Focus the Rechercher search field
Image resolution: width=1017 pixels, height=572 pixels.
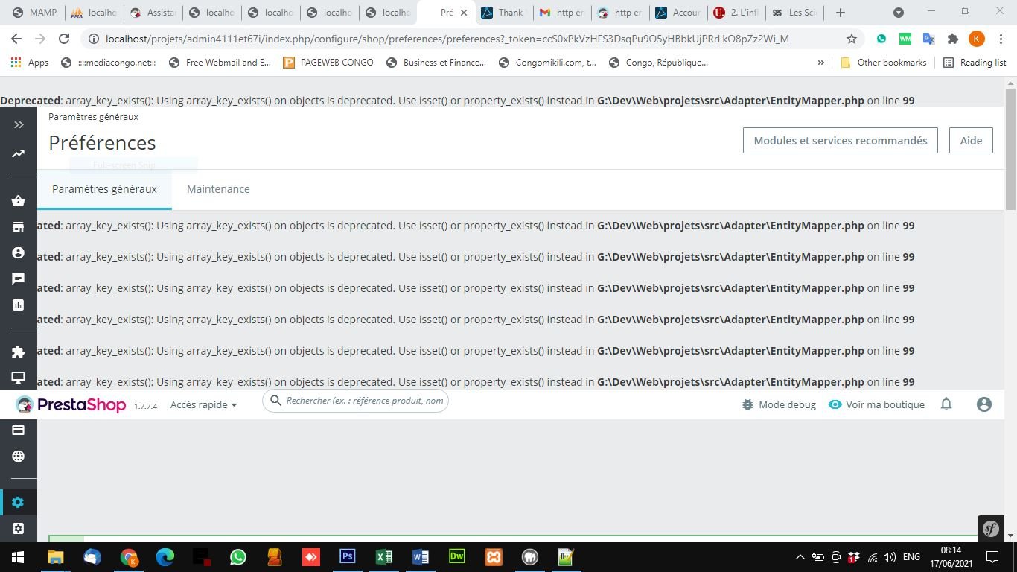(356, 401)
